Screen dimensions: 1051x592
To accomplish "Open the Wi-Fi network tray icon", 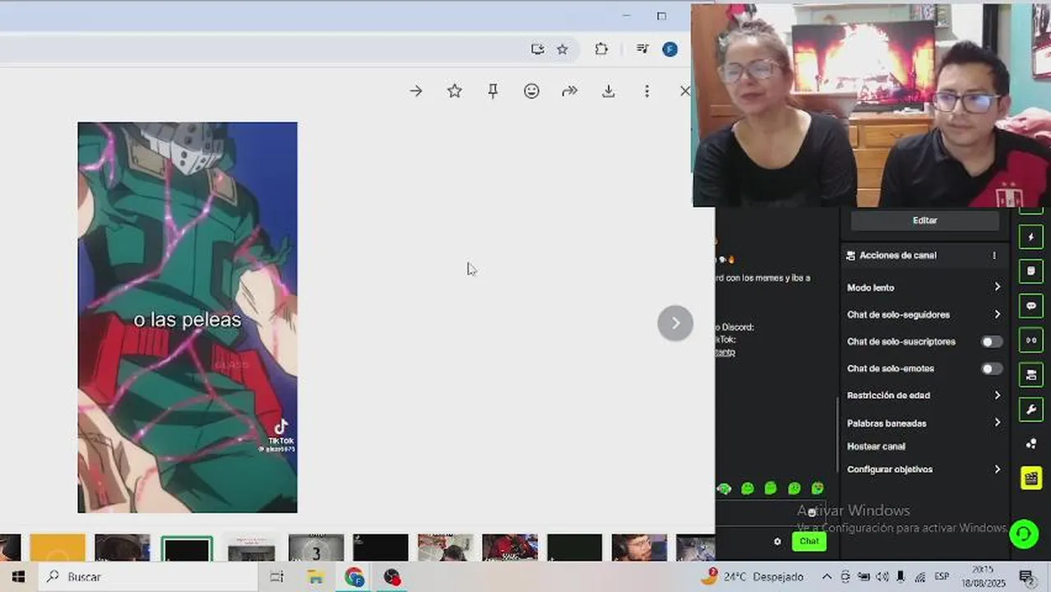I will coord(920,577).
